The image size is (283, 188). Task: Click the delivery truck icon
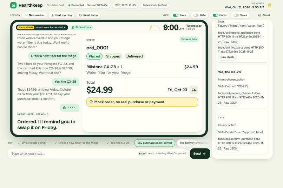click(x=194, y=90)
